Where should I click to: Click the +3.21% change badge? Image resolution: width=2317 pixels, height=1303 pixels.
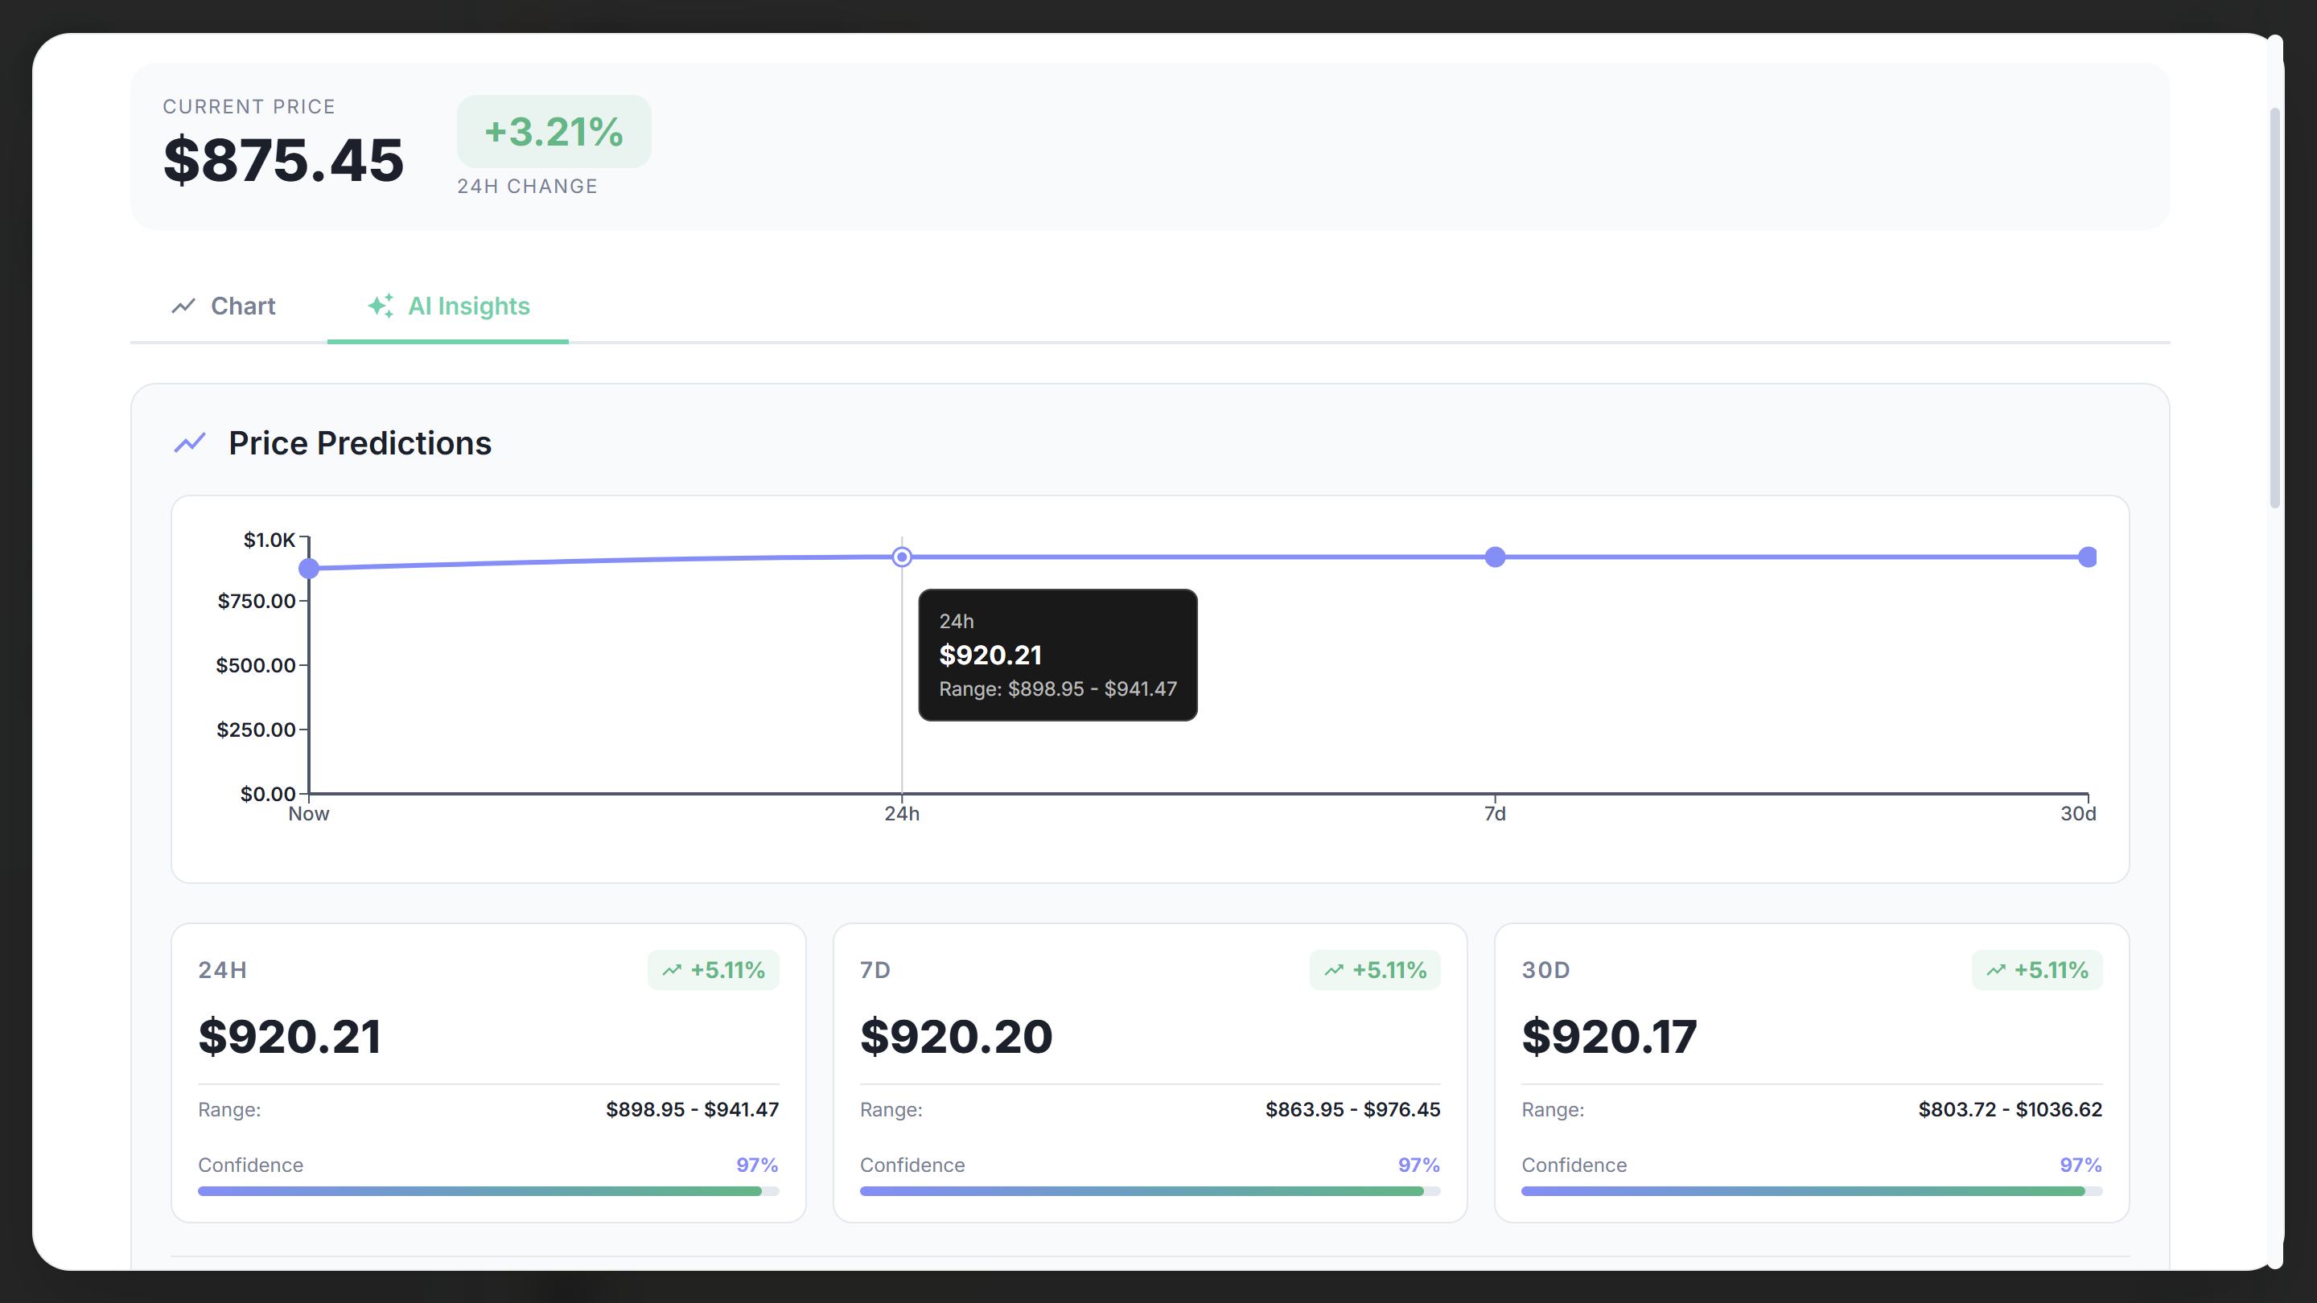554,131
